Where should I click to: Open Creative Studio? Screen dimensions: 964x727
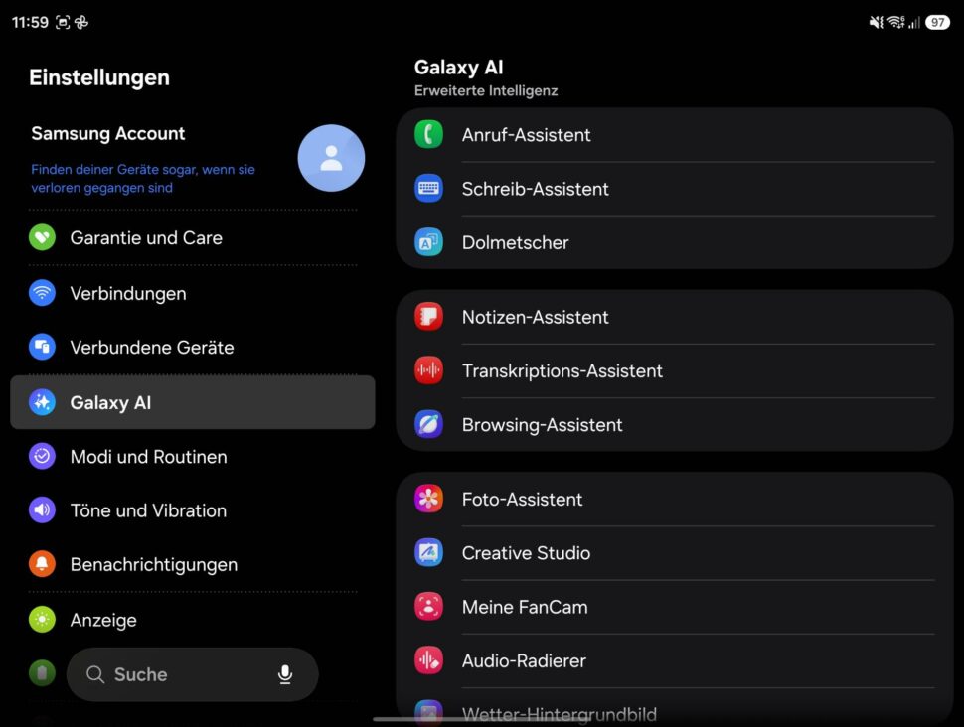click(675, 553)
